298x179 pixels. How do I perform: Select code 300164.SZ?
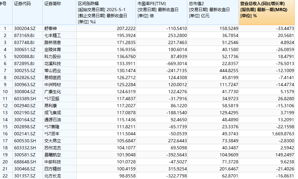click(x=25, y=120)
